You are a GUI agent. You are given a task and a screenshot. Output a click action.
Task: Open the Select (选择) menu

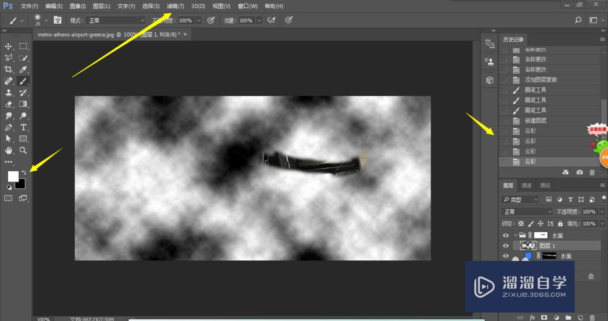[151, 6]
